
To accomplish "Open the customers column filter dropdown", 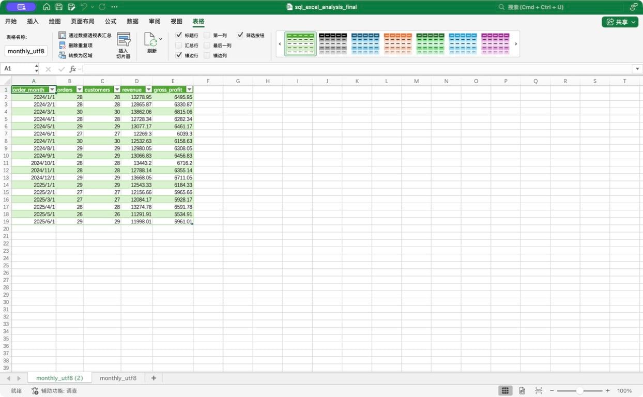I will 117,89.
